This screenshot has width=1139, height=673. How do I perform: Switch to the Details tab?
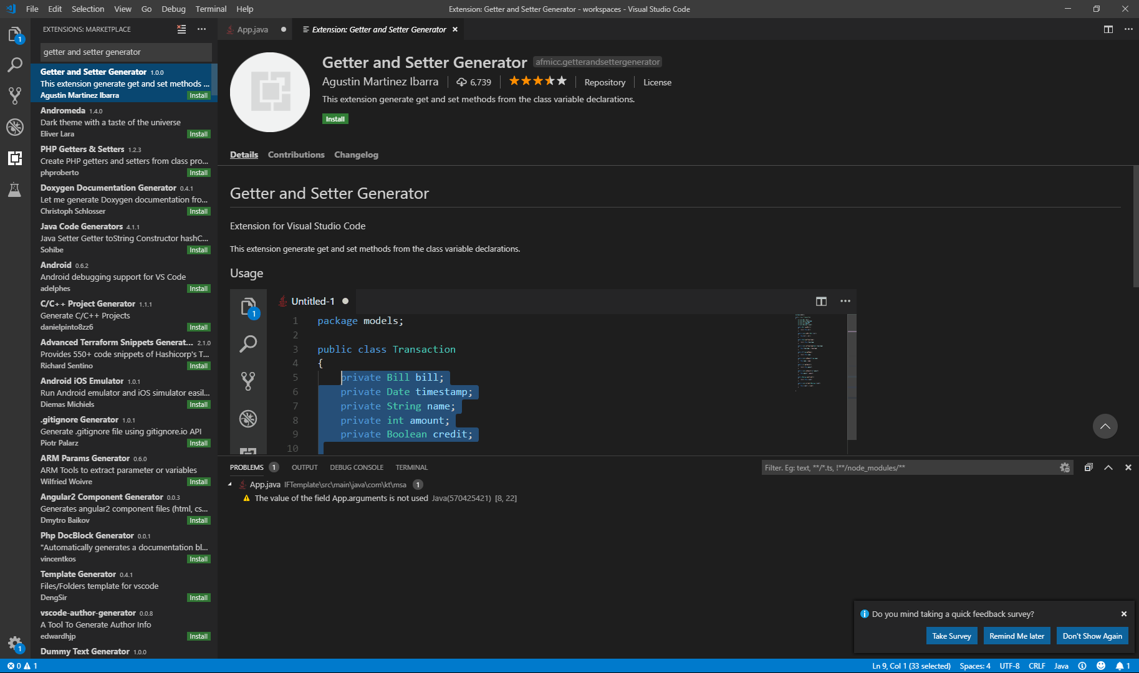(244, 155)
